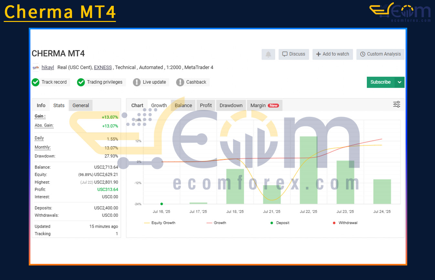The image size is (435, 280).
Task: Switch to the General tab
Action: 81,105
